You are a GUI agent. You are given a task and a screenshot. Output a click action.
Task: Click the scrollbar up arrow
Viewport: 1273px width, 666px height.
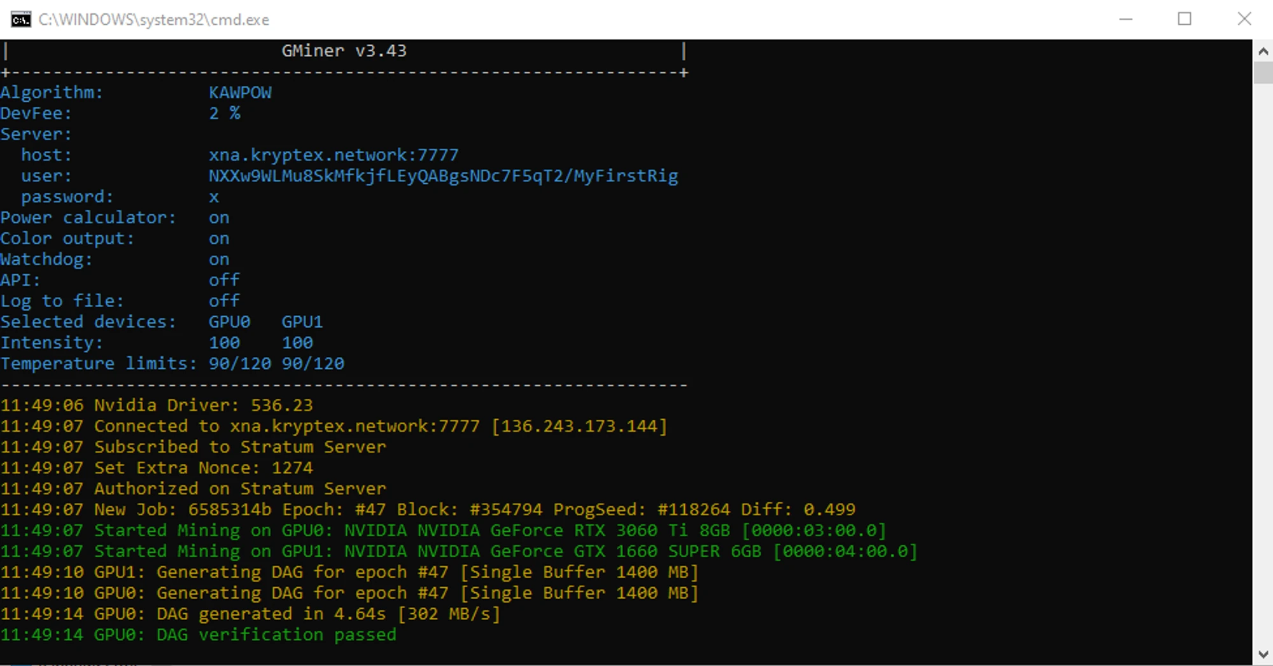click(x=1263, y=51)
